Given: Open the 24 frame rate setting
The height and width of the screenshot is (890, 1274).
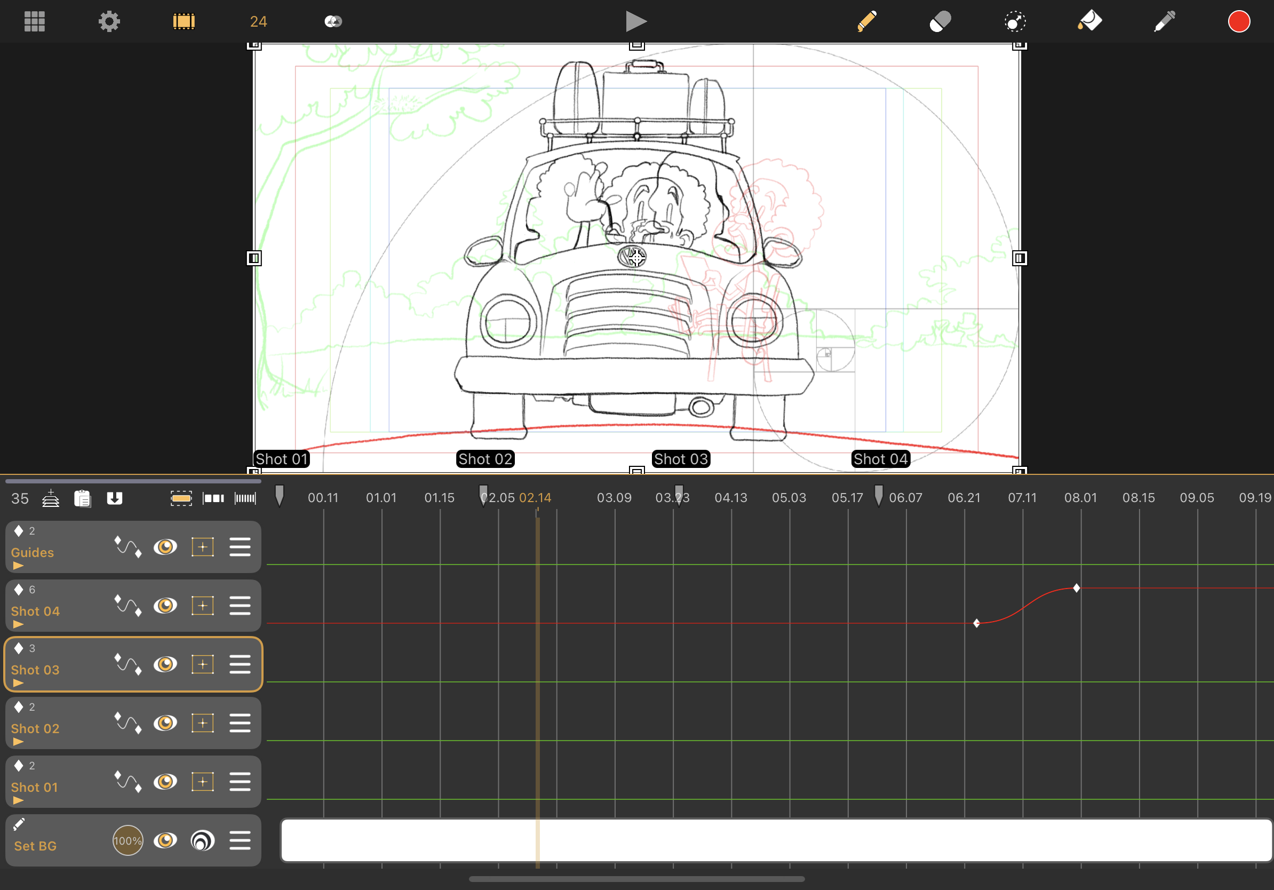Looking at the screenshot, I should 258,22.
